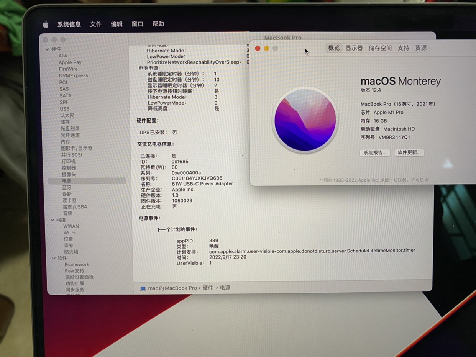Viewport: 476px width, 357px height.
Task: Select WWAN in the sidebar
Action: pos(71,226)
